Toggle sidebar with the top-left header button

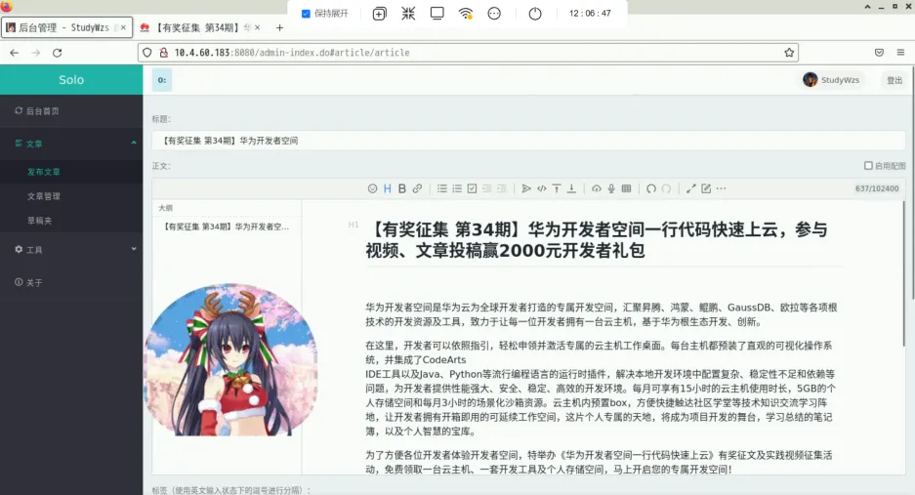162,80
